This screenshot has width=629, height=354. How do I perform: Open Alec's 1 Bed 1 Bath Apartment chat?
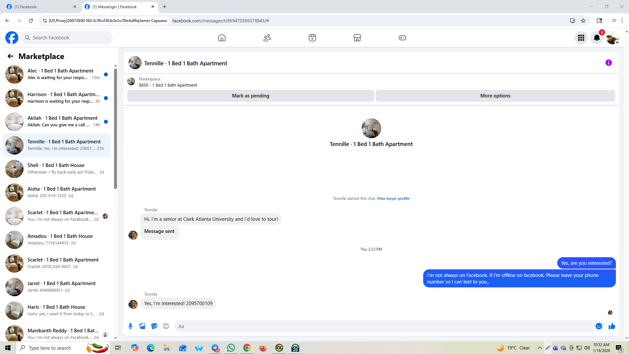point(56,74)
